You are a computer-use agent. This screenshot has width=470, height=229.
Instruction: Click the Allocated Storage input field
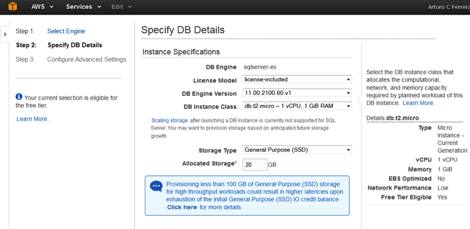[255, 164]
